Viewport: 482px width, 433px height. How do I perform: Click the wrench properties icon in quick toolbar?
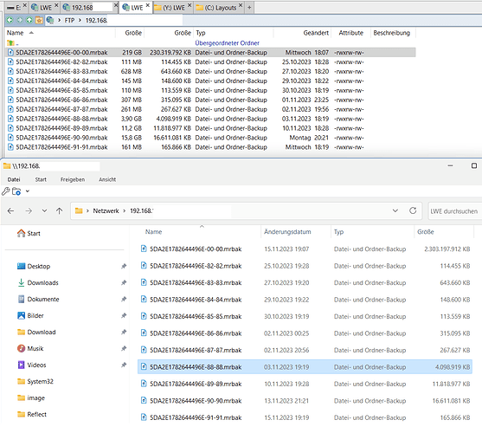click(x=5, y=191)
